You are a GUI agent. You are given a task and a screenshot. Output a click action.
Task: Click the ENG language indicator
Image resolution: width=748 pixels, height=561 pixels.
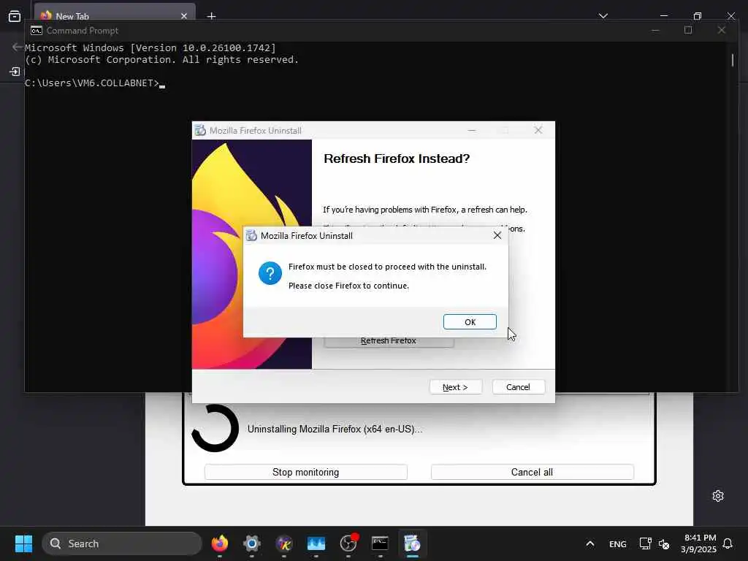(618, 543)
